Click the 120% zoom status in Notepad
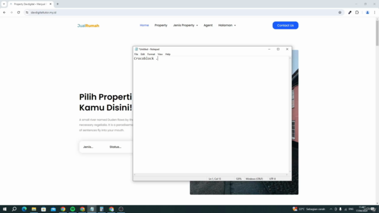 pos(239,179)
